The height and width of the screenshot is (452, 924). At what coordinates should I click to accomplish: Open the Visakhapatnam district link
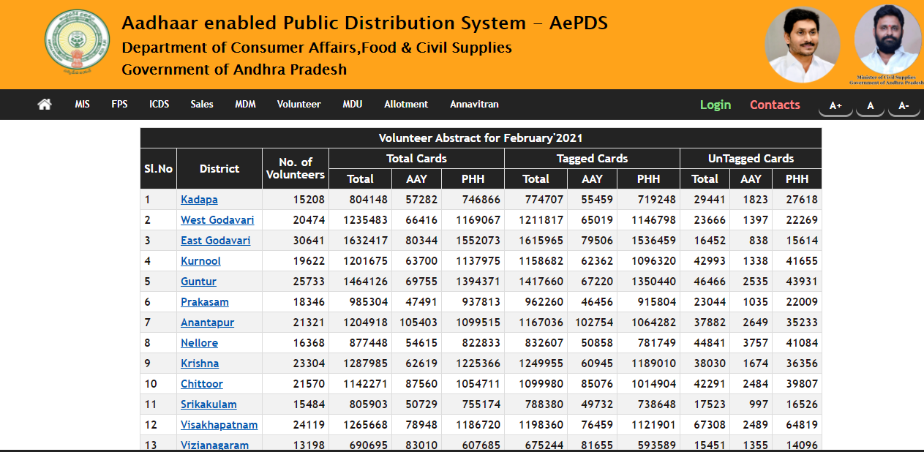click(x=219, y=425)
